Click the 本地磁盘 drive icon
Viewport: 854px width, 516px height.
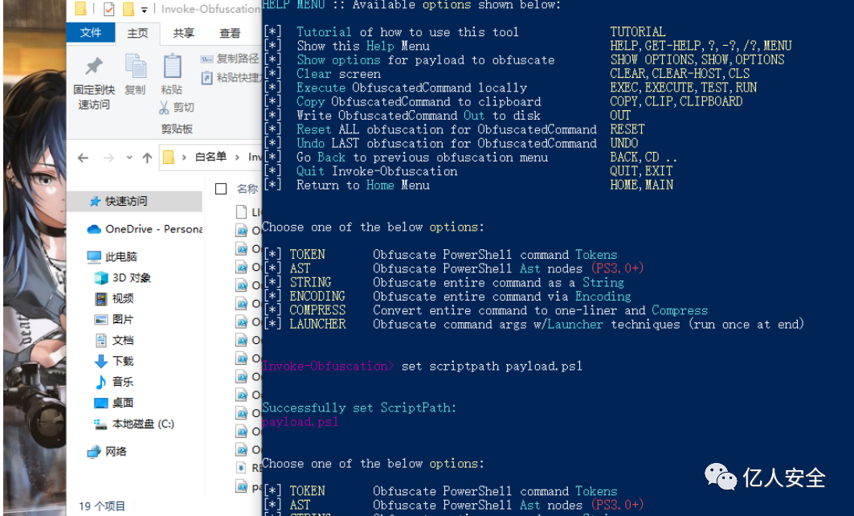(100, 424)
